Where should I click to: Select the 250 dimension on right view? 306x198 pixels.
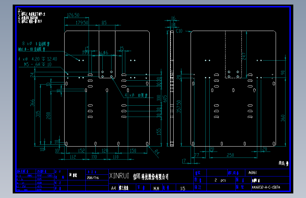coord(230,155)
